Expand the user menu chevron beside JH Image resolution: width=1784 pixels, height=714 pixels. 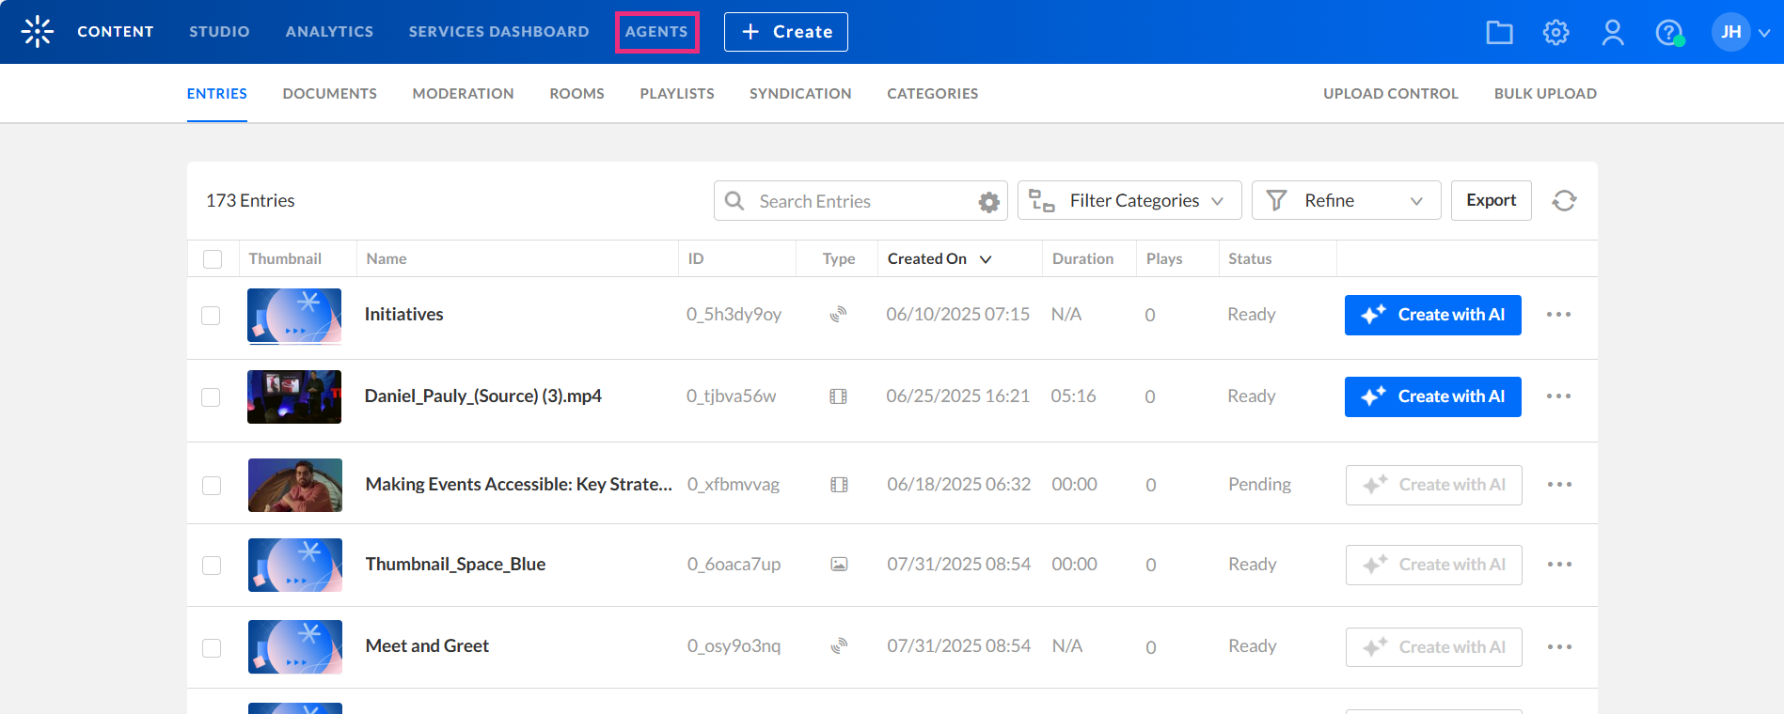(1764, 33)
